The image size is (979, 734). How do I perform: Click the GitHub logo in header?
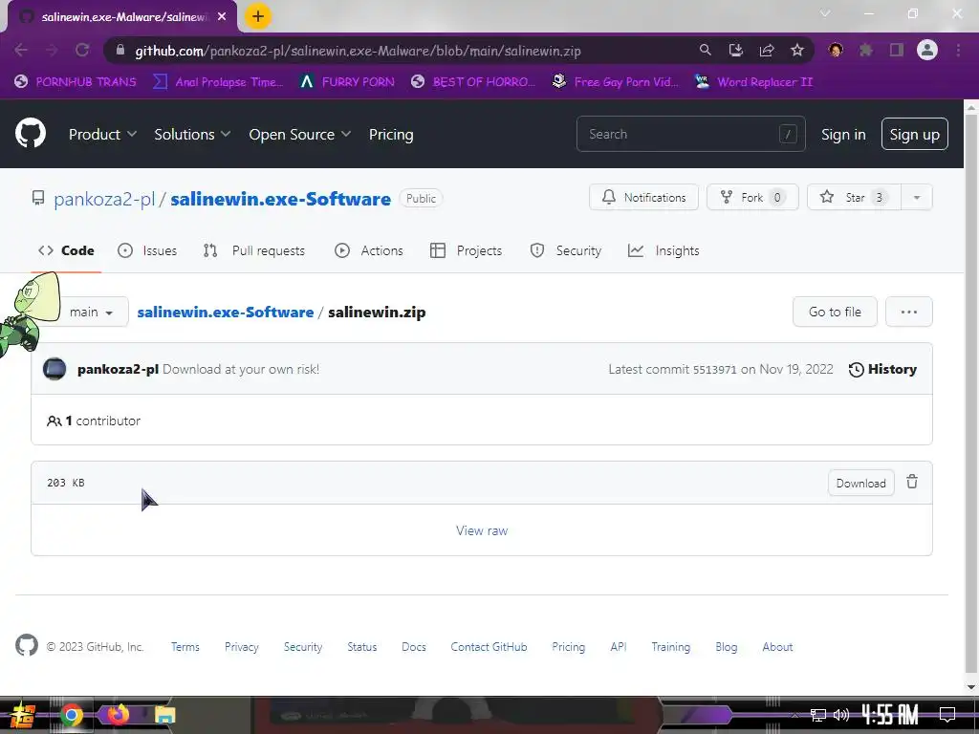point(31,134)
